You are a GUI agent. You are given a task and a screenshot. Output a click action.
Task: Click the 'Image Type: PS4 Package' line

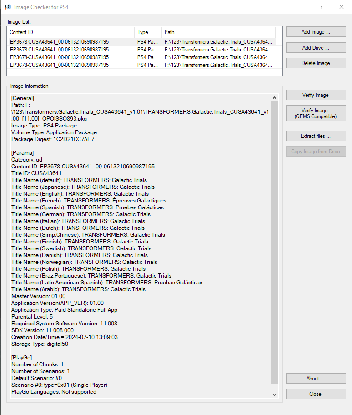click(x=44, y=126)
